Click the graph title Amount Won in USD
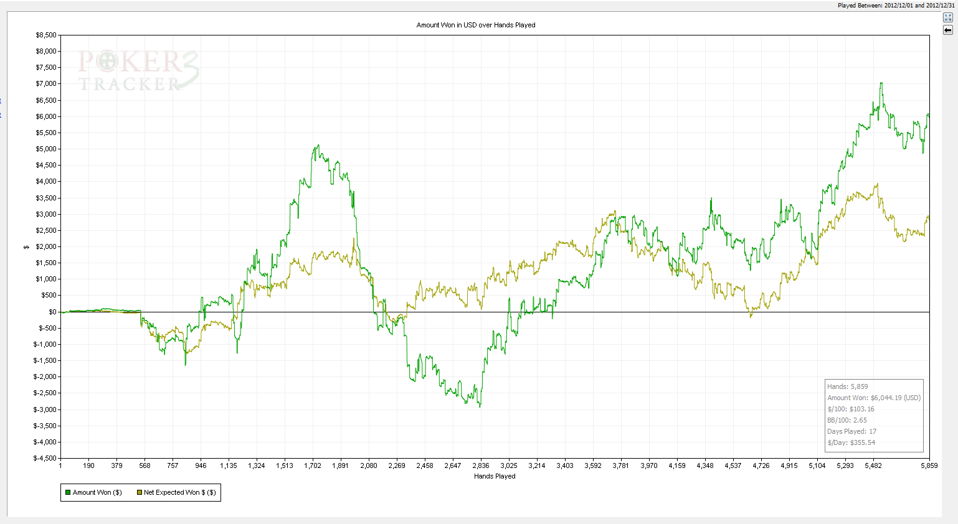958x524 pixels. [x=476, y=25]
